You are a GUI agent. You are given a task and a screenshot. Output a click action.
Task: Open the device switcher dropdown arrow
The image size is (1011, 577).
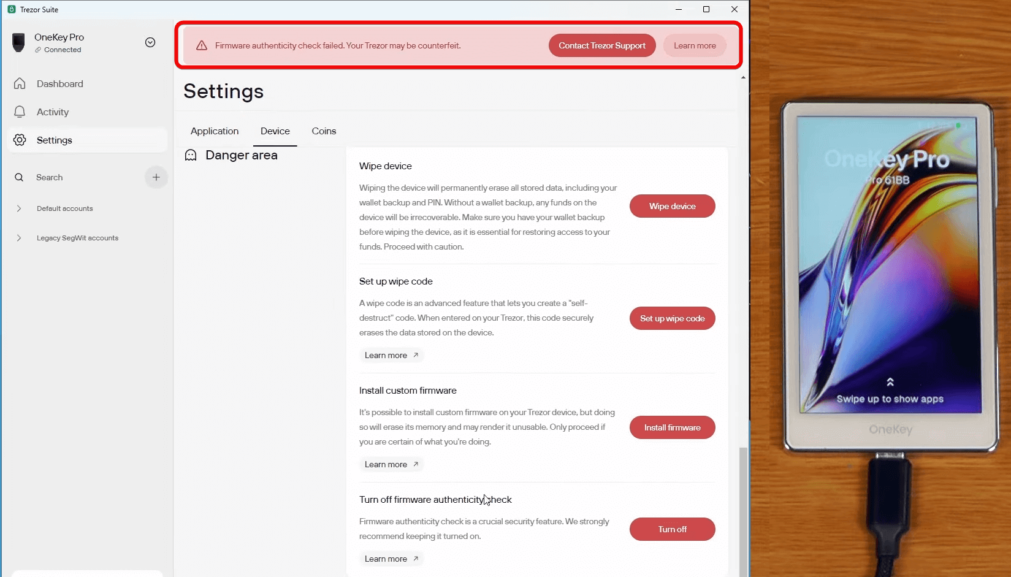tap(150, 42)
